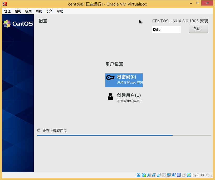Open the 管理 menu
Viewport: 215px width, 180px height.
[7, 11]
